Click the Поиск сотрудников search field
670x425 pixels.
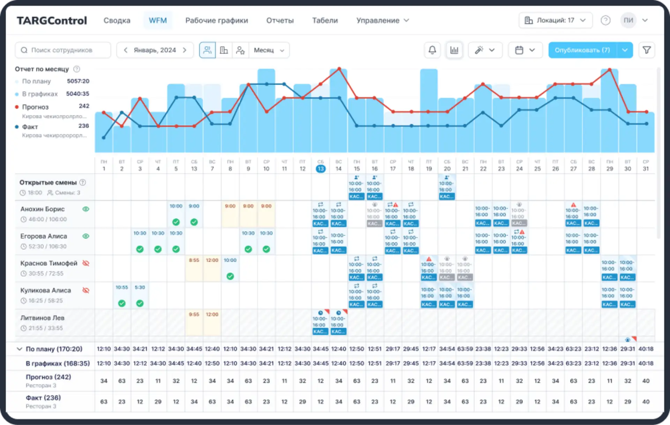[63, 50]
